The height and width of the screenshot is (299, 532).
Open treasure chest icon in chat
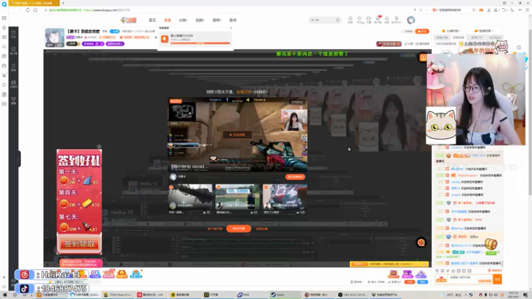(x=491, y=244)
